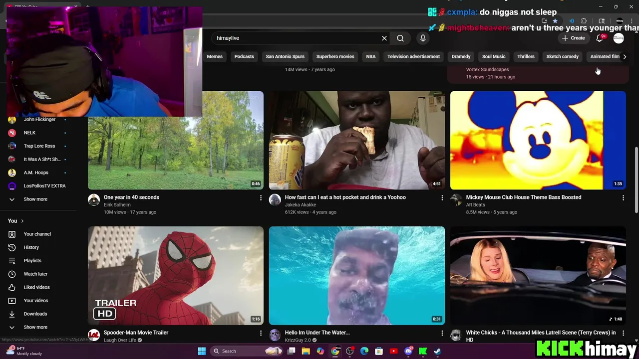Open John Flickinger subscription
639x359 pixels.
39,120
